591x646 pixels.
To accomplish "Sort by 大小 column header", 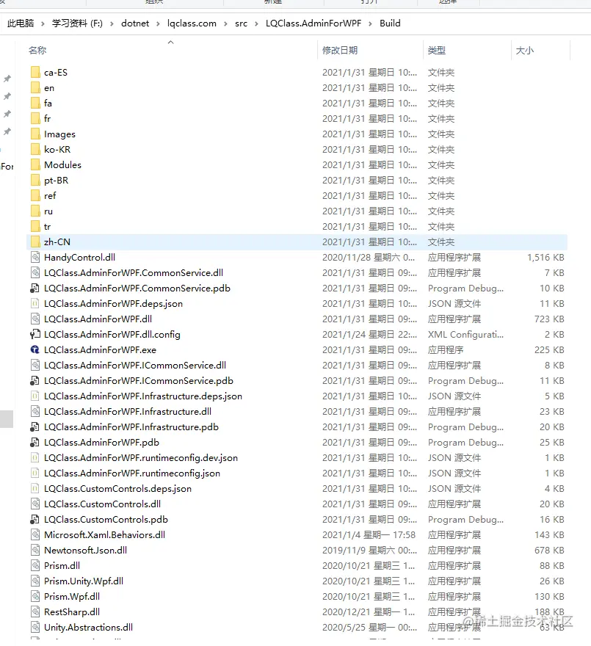I will pyautogui.click(x=525, y=50).
